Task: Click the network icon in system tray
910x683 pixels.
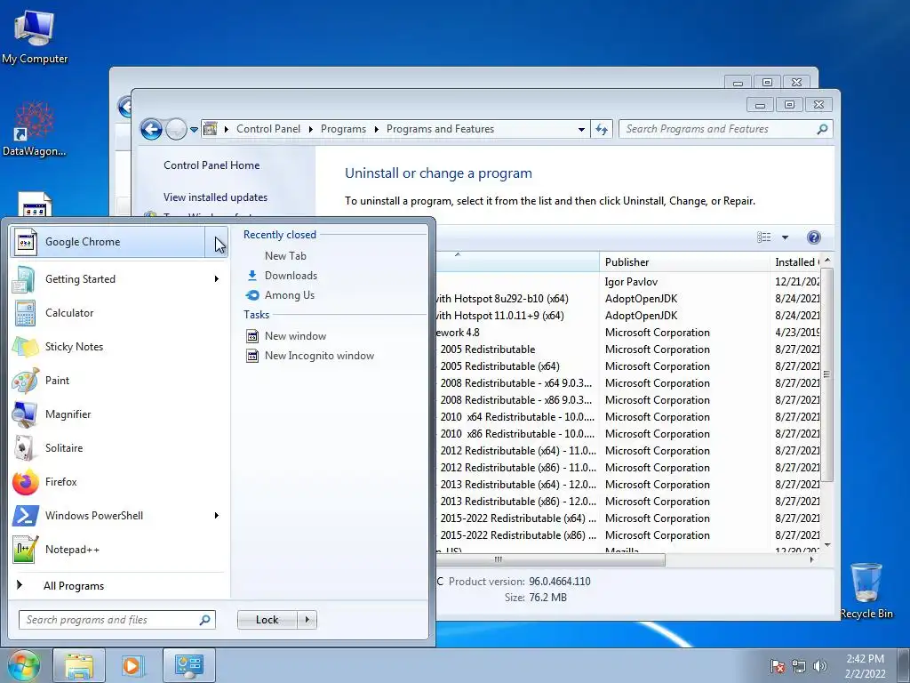Action: pyautogui.click(x=799, y=666)
